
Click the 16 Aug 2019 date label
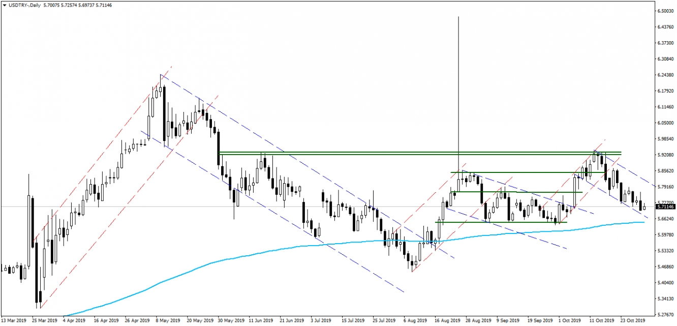447,321
